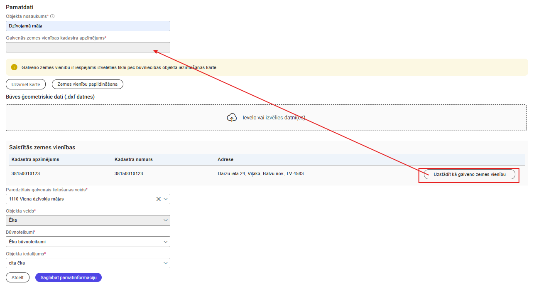Open the Objekta veids dropdown

click(x=88, y=220)
